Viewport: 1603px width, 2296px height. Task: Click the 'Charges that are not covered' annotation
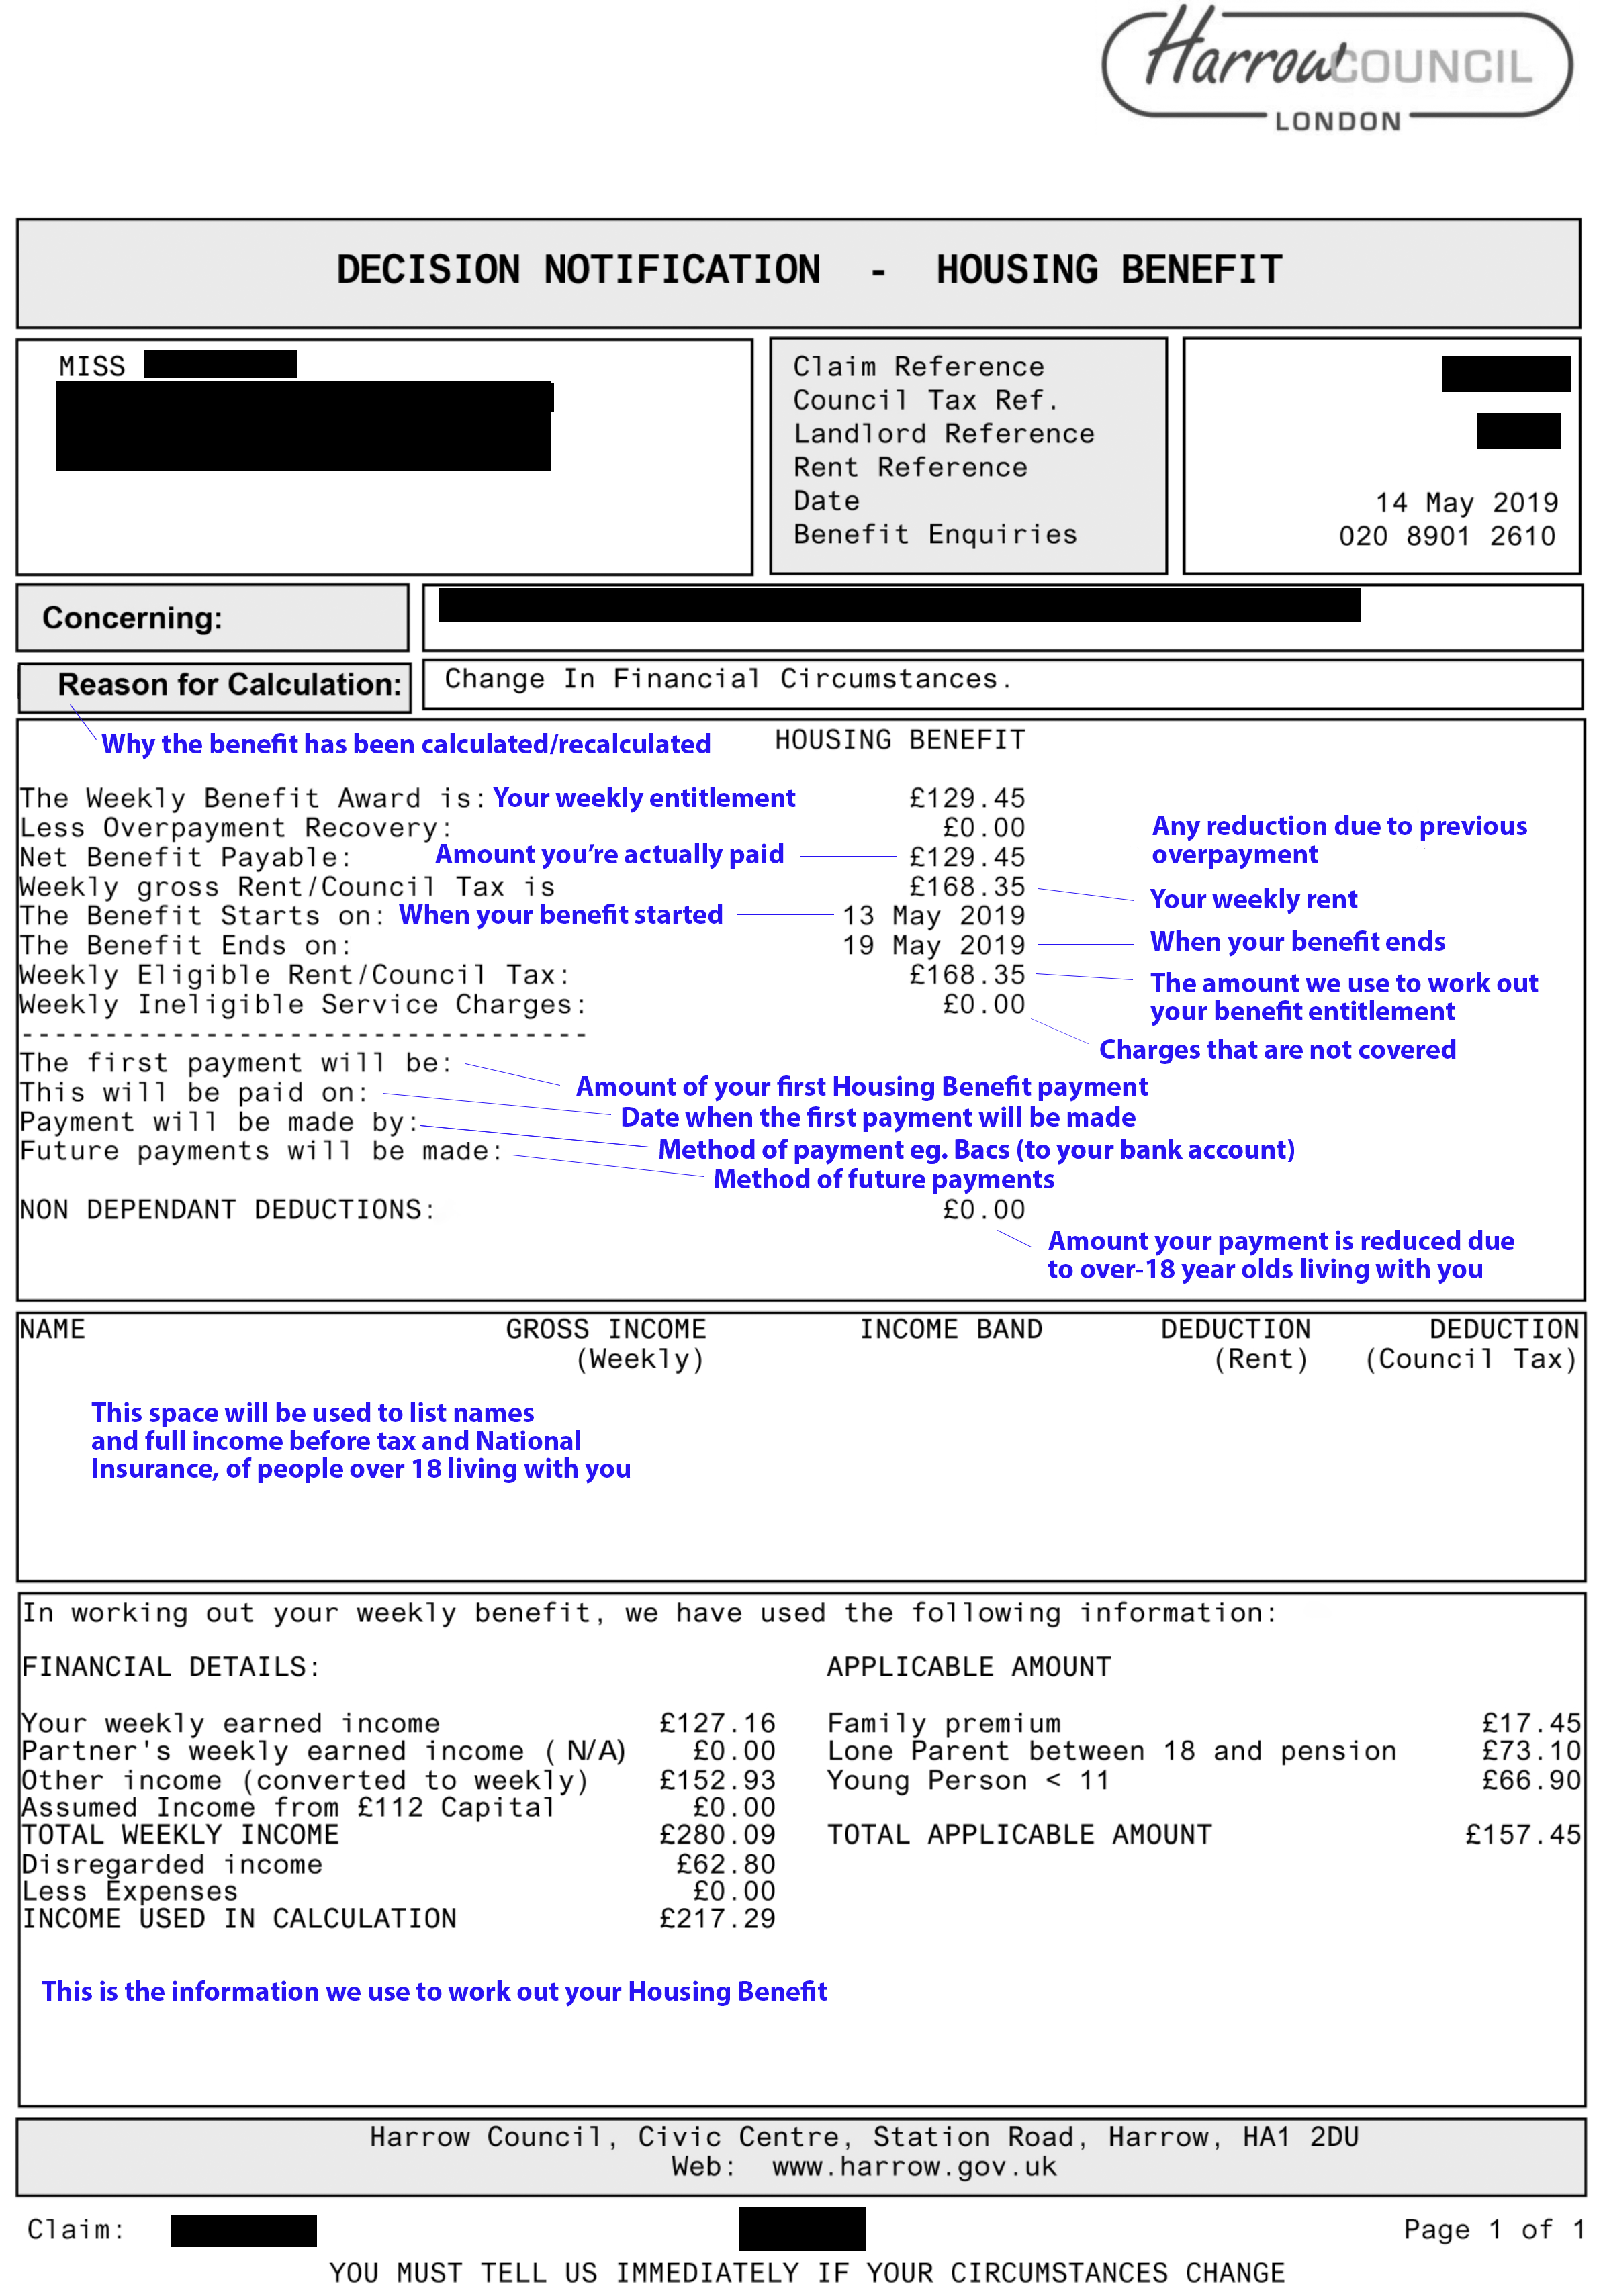click(1277, 1050)
